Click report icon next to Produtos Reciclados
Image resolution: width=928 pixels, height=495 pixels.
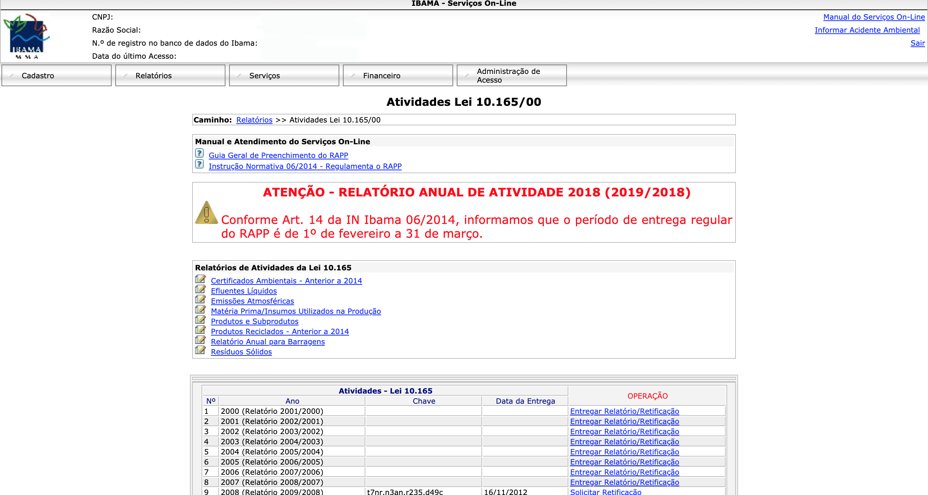200,330
